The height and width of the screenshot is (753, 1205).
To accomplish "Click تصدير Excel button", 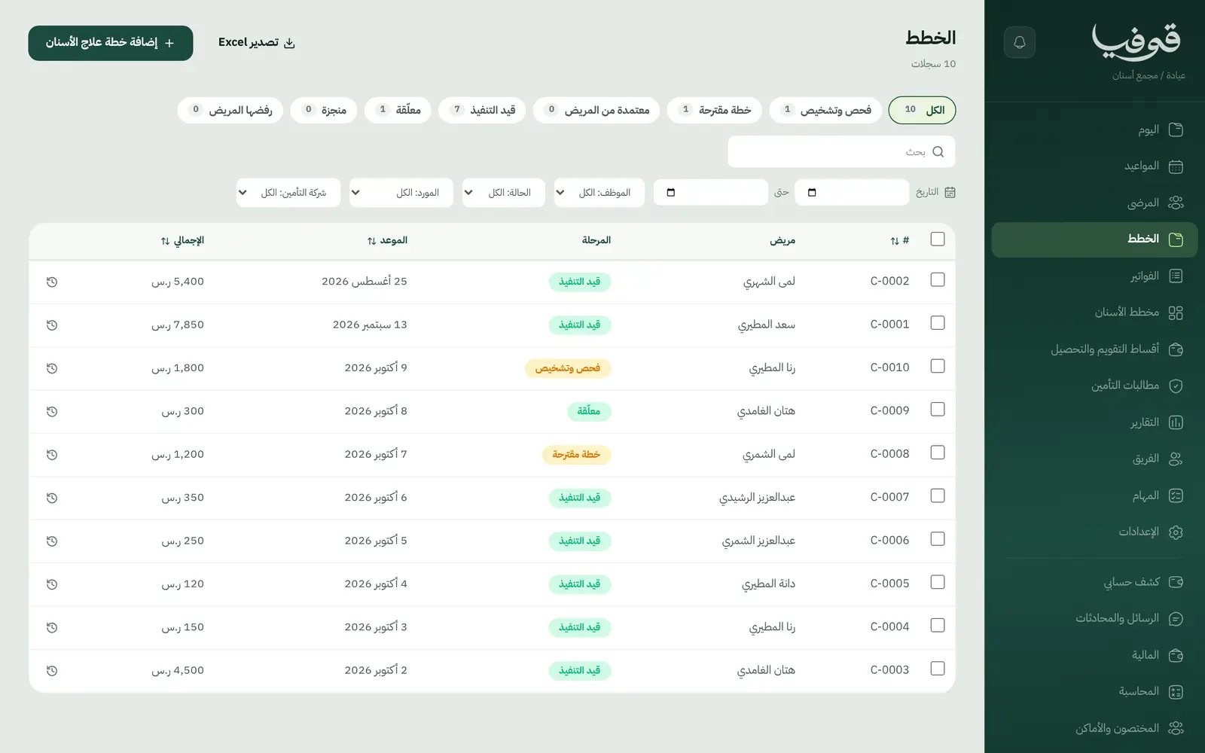I will pos(257,43).
